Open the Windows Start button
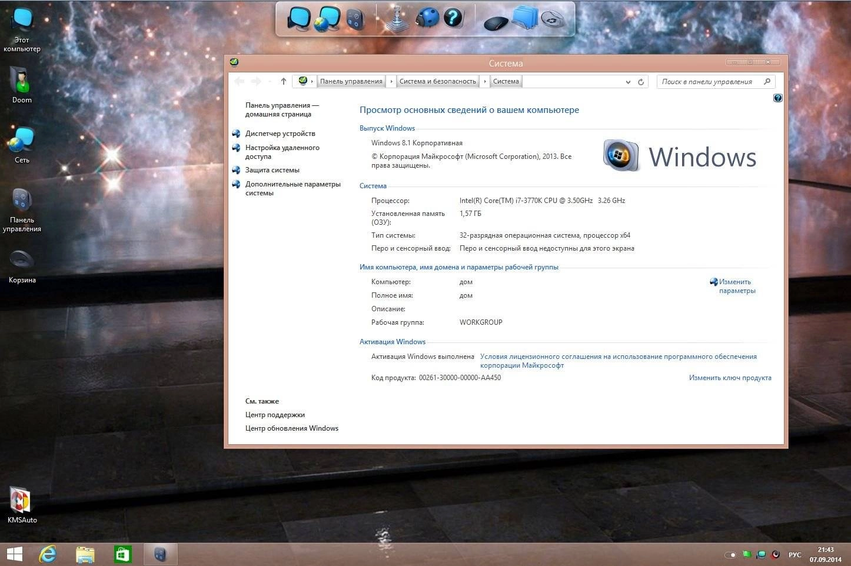851x566 pixels. pos(14,554)
